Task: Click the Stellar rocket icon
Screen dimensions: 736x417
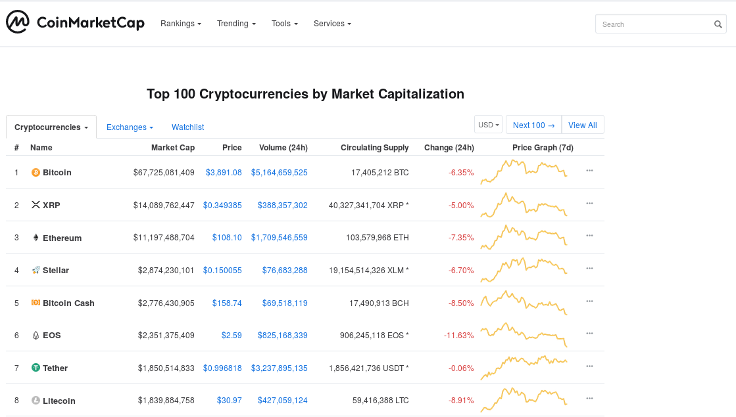Action: [36, 270]
